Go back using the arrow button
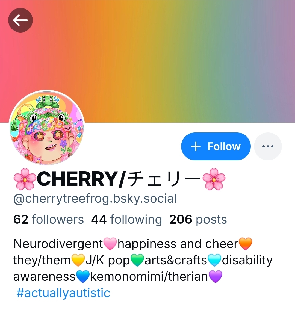This screenshot has width=295, height=316. click(20, 20)
